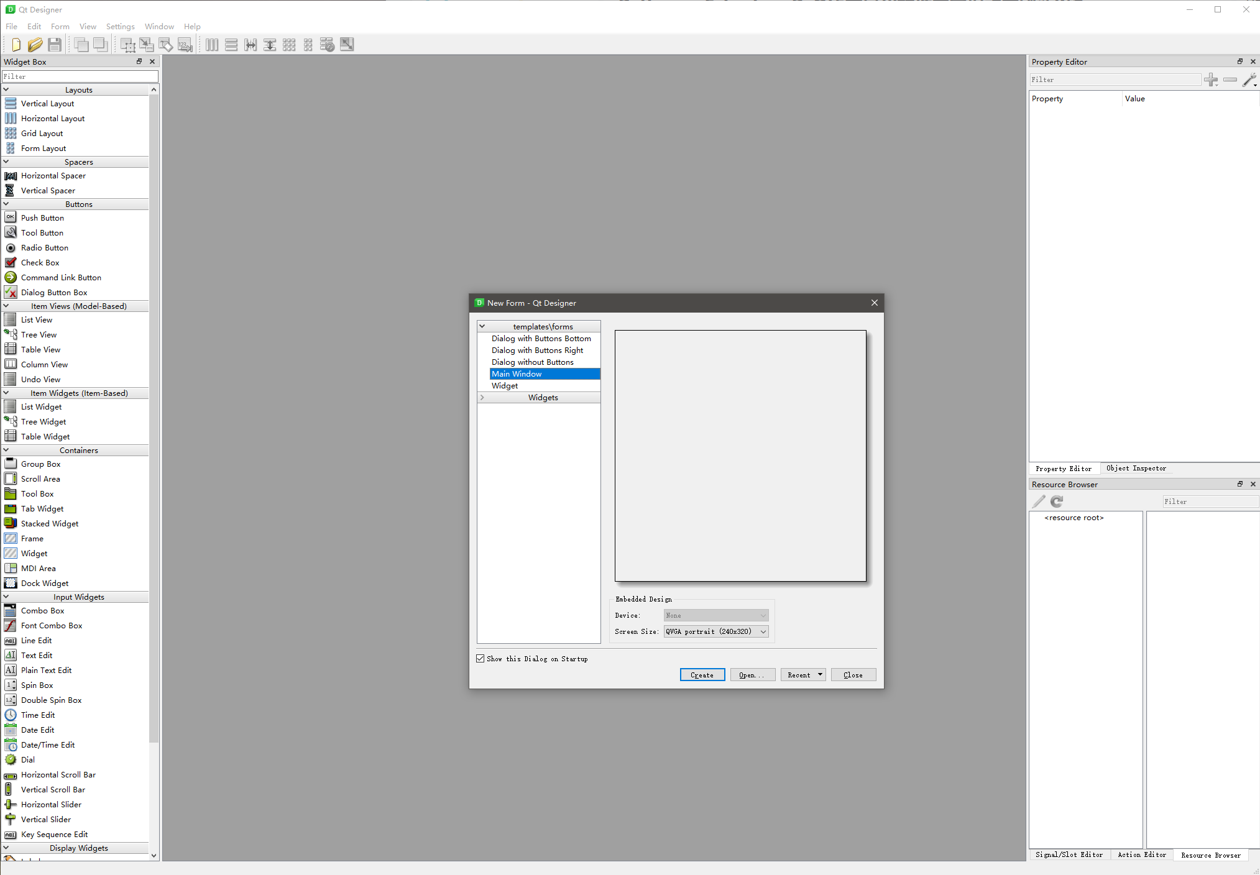Collapse the Buttons category
Screen dimensions: 1260x875
[x=6, y=204]
